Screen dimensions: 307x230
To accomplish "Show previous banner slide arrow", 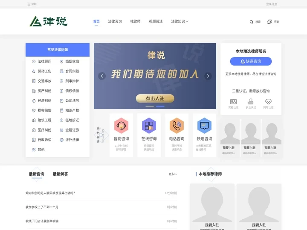I will [102, 76].
